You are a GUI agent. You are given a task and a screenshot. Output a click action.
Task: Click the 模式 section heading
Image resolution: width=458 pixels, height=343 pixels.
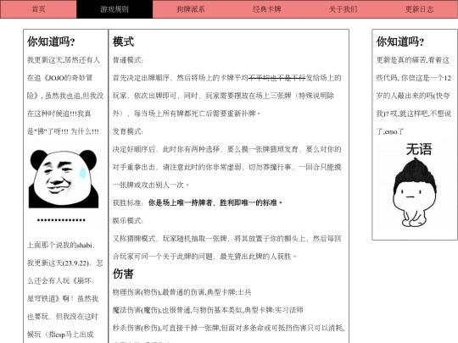(x=123, y=41)
